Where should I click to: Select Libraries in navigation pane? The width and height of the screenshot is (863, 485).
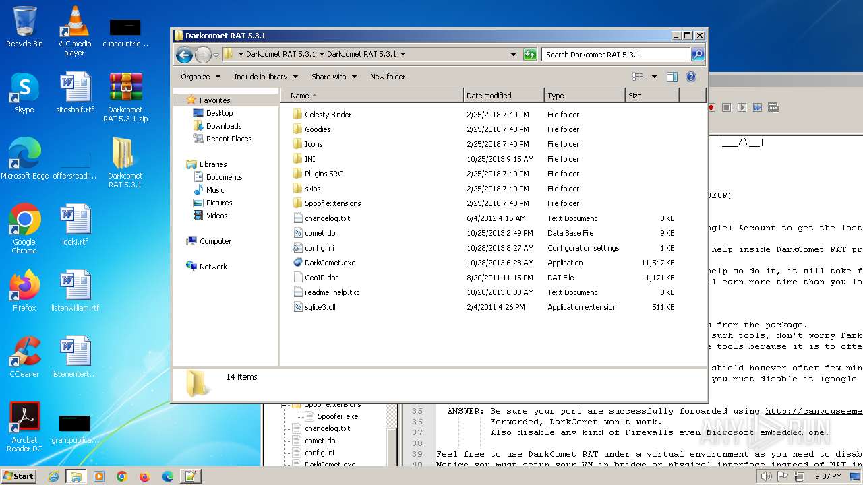pos(212,164)
